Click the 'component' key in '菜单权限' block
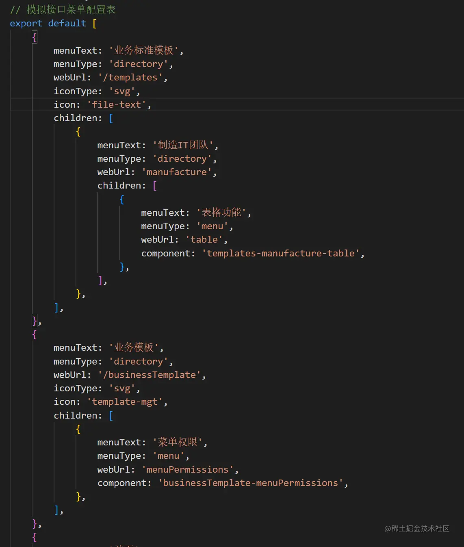Screen dimensions: 464x547 coord(122,483)
